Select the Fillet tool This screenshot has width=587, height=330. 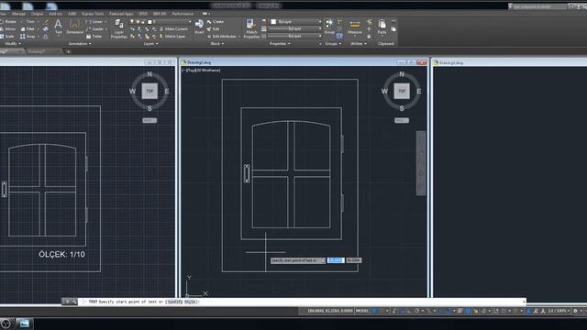tap(28, 28)
